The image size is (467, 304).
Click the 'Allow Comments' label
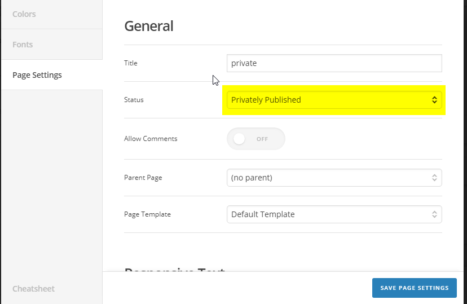(151, 139)
